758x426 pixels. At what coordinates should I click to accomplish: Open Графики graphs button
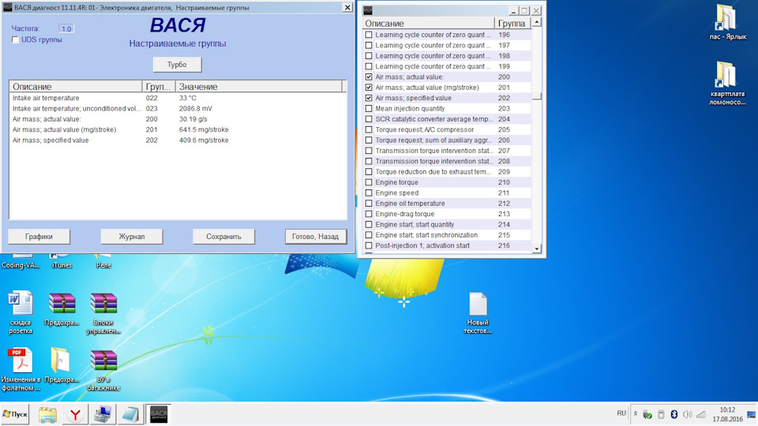pyautogui.click(x=39, y=237)
